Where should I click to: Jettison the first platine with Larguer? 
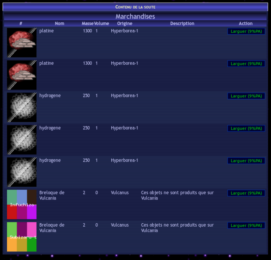pos(246,32)
